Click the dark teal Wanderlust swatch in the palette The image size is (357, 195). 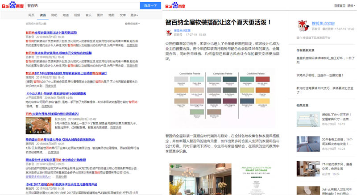coord(229,79)
